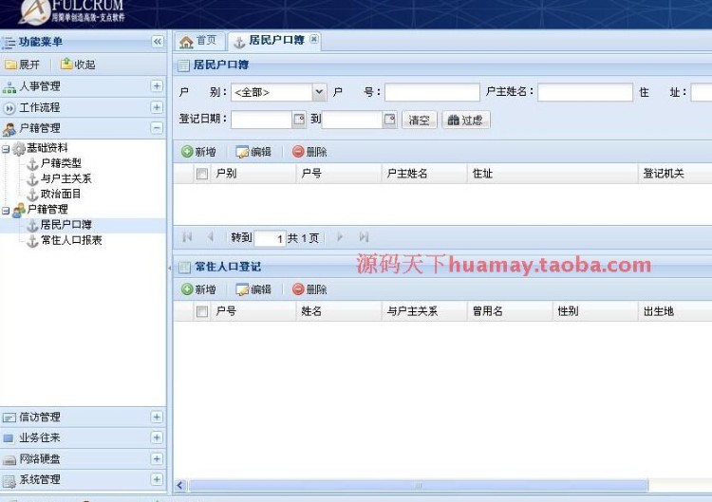
Task: Click the 清空 button
Action: 419,120
